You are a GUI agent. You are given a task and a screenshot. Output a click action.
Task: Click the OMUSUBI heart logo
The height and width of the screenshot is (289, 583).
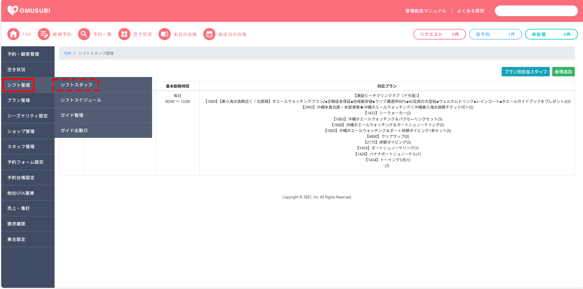13,11
